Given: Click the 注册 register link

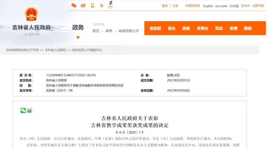Looking at the screenshot, I should (x=175, y=6).
